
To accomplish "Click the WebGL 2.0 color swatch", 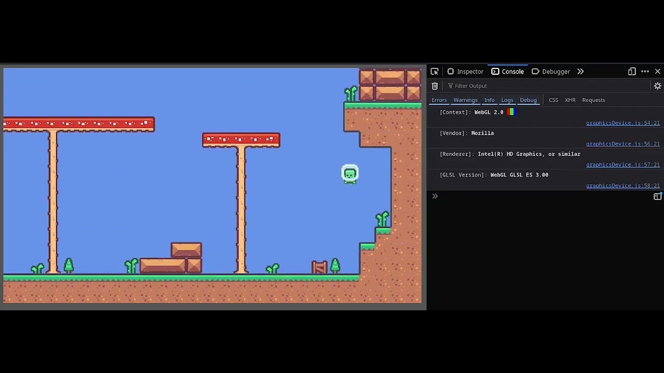I will pyautogui.click(x=510, y=112).
